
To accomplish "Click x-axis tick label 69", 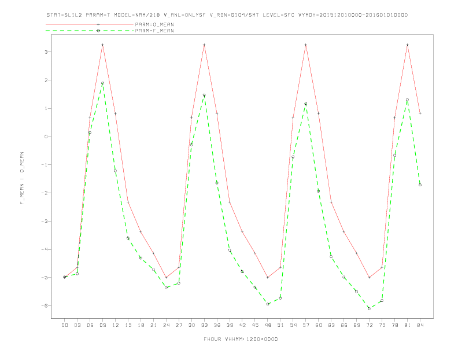I will [357, 325].
